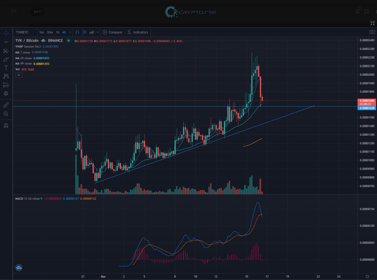Select the horizontal trend line tool
The height and width of the screenshot is (280, 377).
tap(6, 42)
